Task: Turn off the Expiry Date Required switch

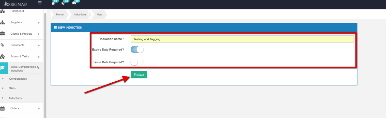Action: coord(137,50)
